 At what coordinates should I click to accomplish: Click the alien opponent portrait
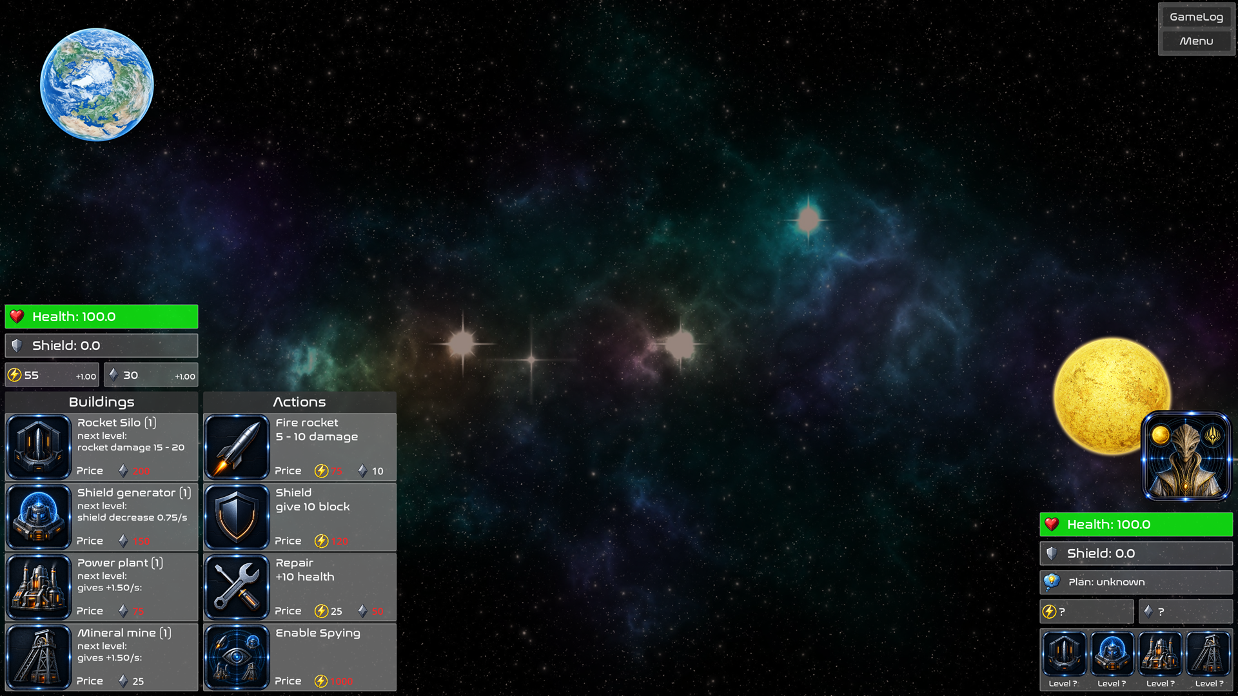[1186, 456]
